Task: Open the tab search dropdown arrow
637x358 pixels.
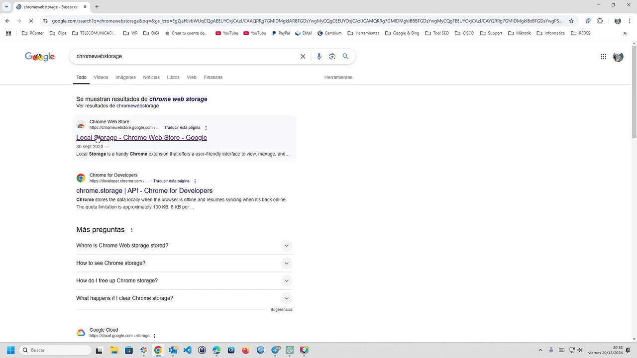Action: [x=6, y=6]
